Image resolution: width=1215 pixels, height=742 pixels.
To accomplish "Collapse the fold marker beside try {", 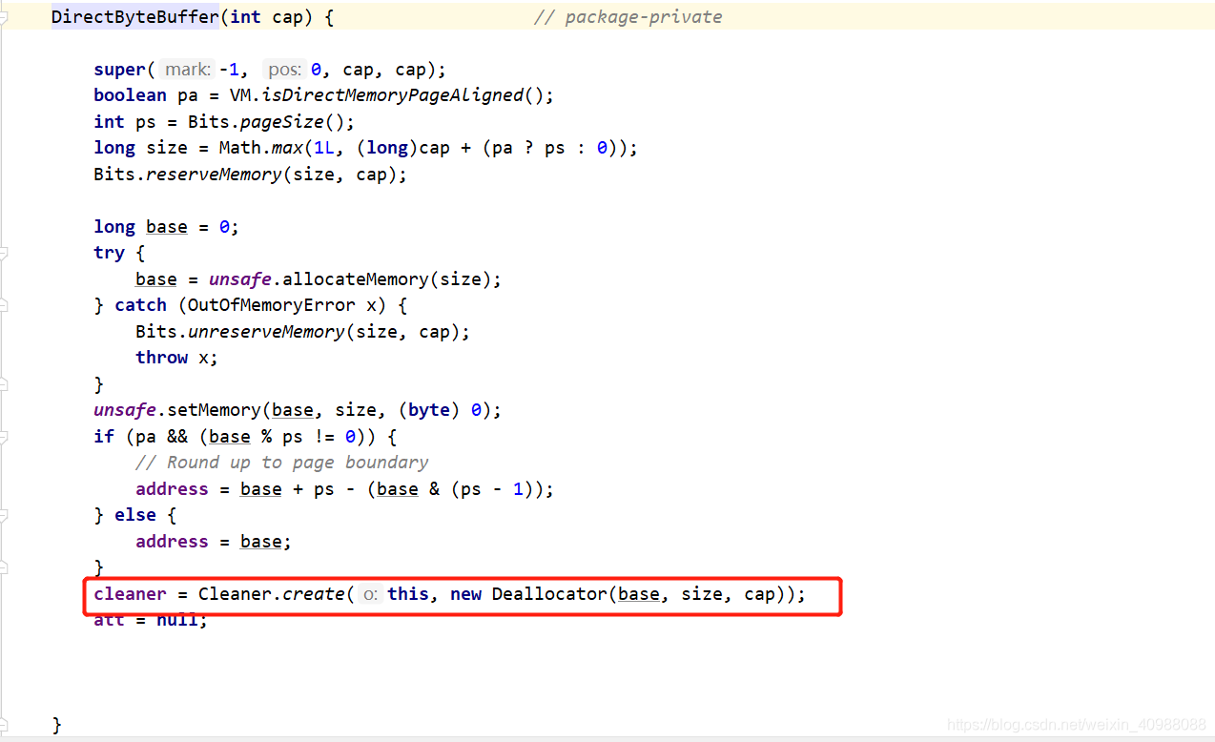I will [x=3, y=254].
